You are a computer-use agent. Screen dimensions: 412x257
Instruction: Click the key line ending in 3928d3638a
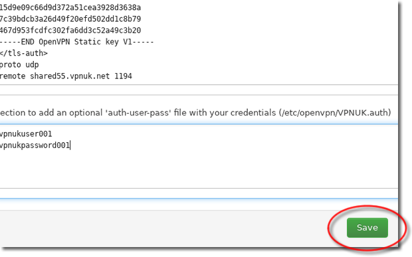click(x=70, y=7)
